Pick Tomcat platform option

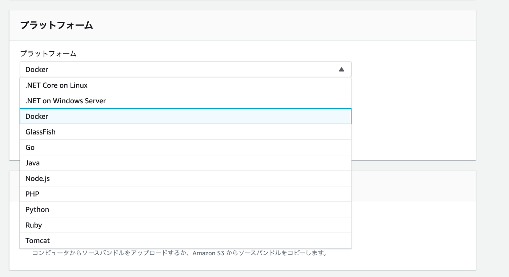coord(185,241)
